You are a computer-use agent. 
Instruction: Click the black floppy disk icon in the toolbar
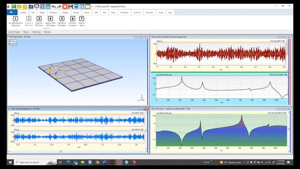pyautogui.click(x=71, y=7)
